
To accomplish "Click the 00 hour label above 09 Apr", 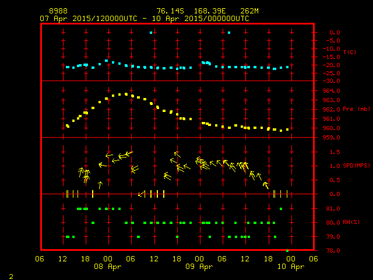I will click(199, 258).
